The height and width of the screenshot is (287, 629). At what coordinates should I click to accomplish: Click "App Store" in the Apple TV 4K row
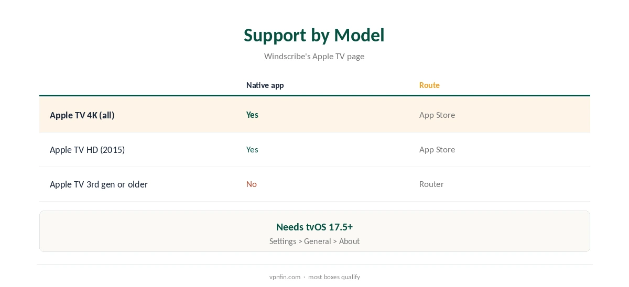click(x=437, y=115)
